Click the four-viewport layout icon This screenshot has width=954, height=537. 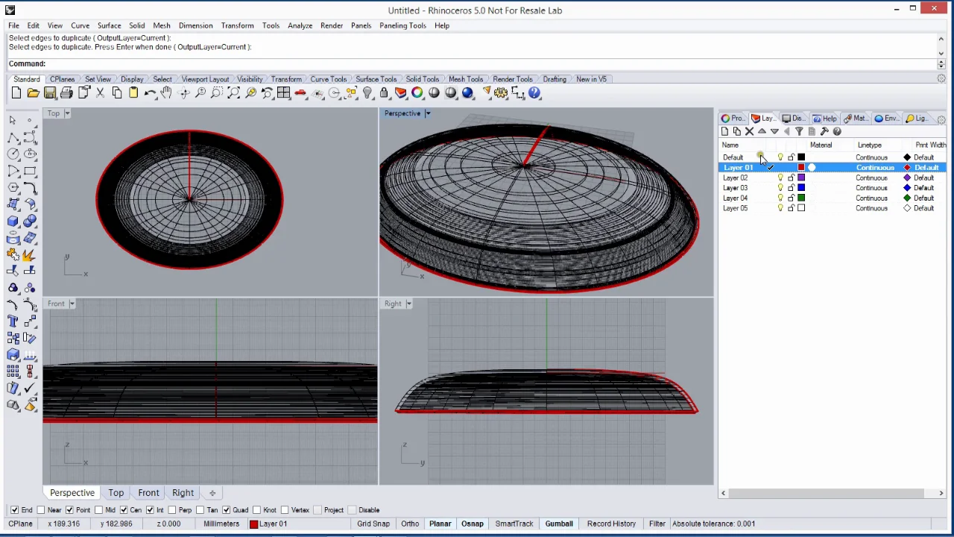click(x=283, y=93)
